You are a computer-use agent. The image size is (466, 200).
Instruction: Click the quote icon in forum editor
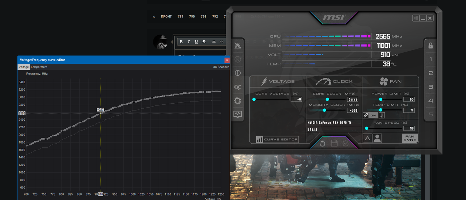coord(221,42)
